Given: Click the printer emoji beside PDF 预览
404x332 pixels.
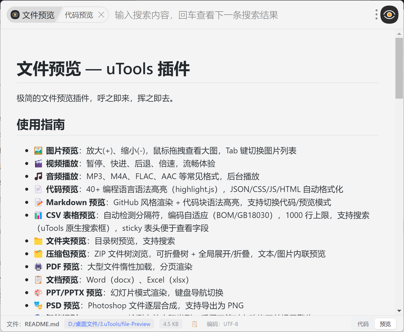Looking at the screenshot, I should click(38, 267).
